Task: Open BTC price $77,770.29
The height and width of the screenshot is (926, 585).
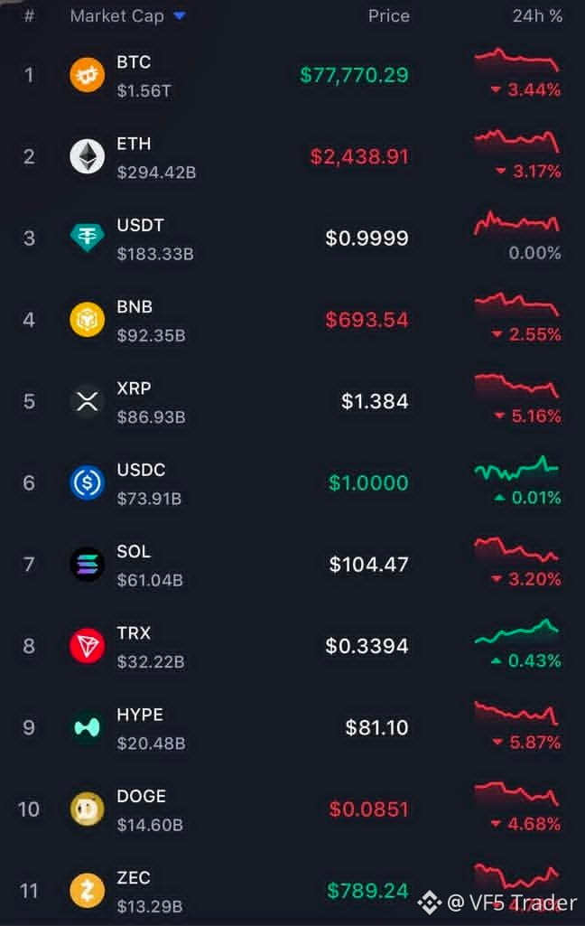Action: point(354,75)
